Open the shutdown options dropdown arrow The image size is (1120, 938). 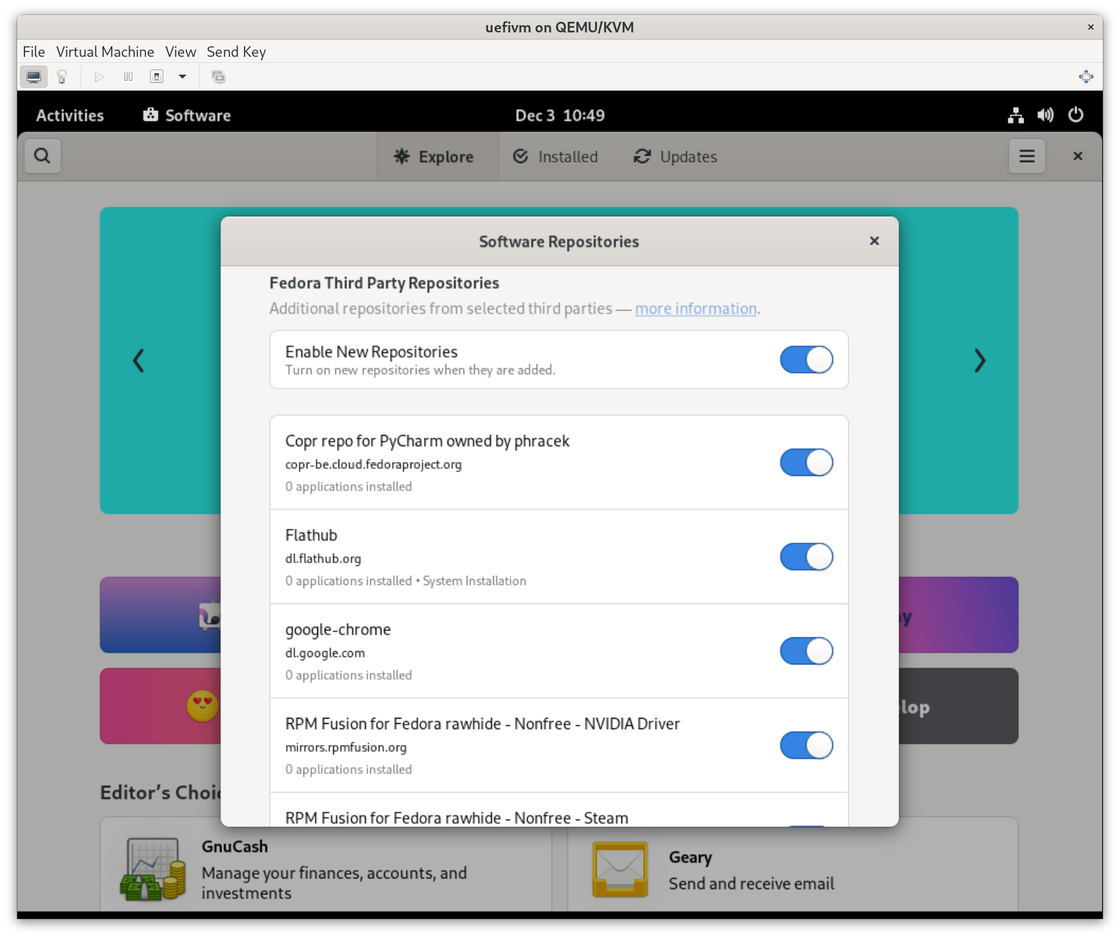coord(182,77)
